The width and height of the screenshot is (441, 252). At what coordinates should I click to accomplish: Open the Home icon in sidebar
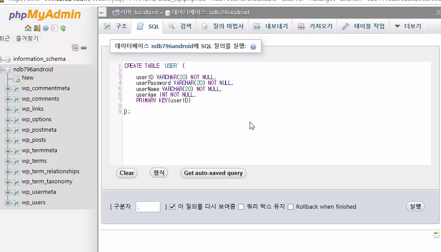(x=28, y=28)
